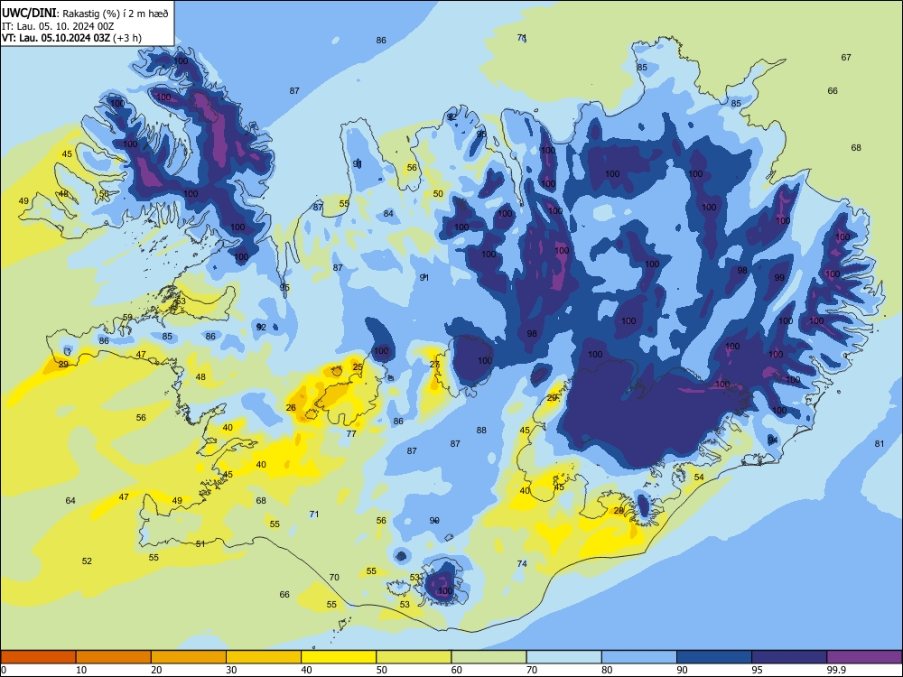Click the "84" humidity value on the map
This screenshot has width=903, height=677.
(388, 214)
